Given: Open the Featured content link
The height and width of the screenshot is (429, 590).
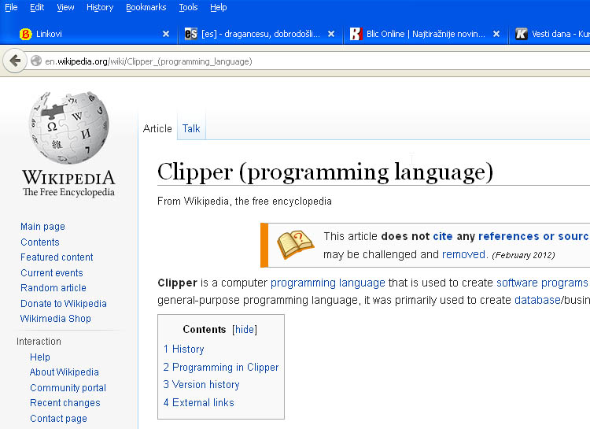Looking at the screenshot, I should click(57, 257).
